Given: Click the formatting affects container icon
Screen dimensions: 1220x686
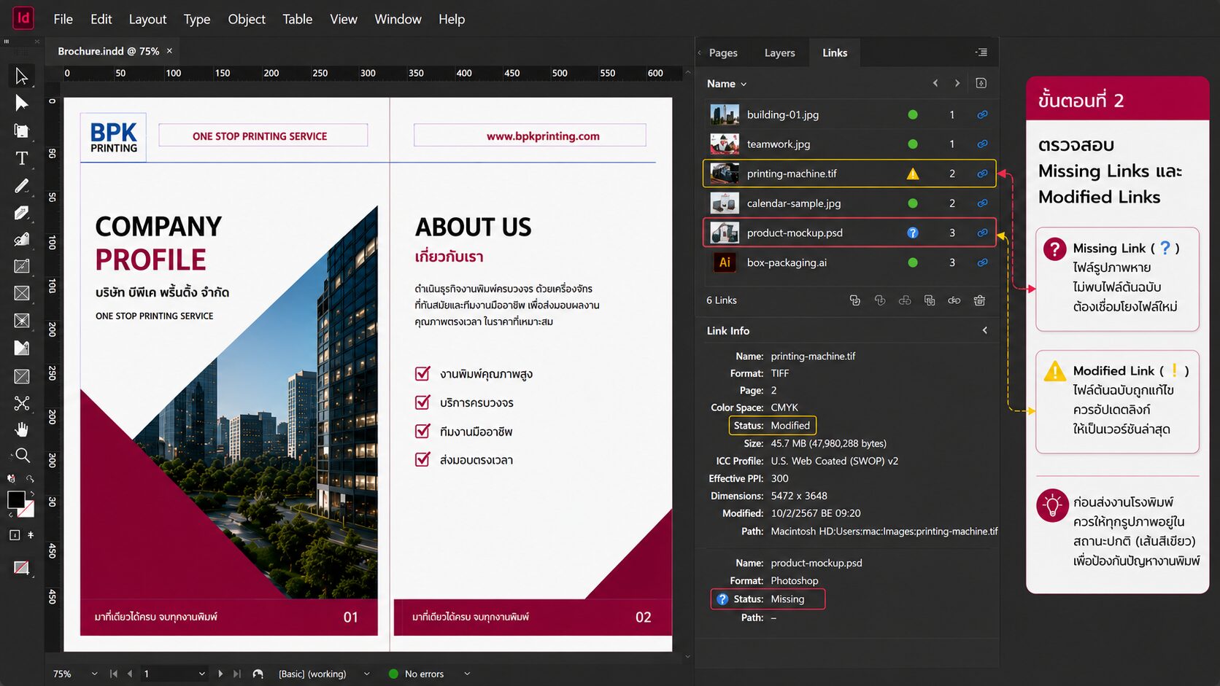Looking at the screenshot, I should pyautogui.click(x=15, y=535).
